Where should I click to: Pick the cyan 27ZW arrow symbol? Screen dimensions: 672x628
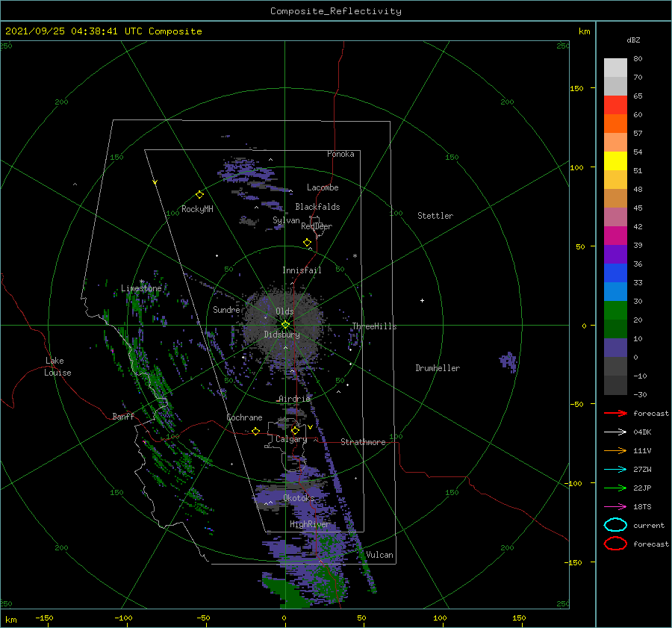615,470
